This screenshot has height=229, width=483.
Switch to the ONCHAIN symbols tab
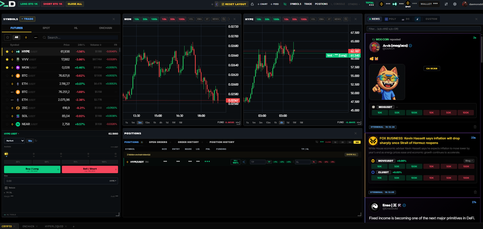(106, 28)
